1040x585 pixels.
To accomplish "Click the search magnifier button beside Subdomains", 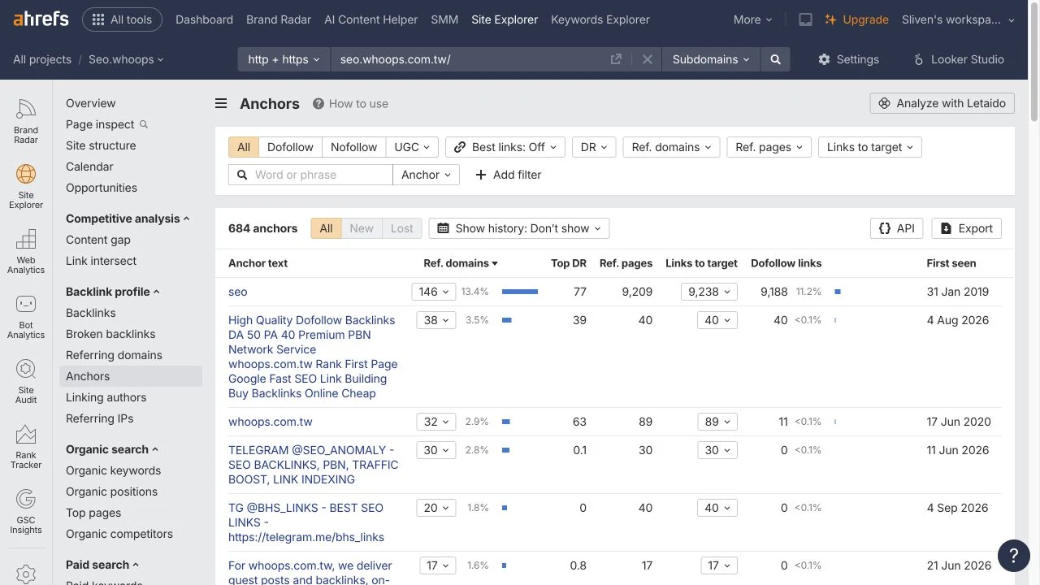I will (775, 59).
